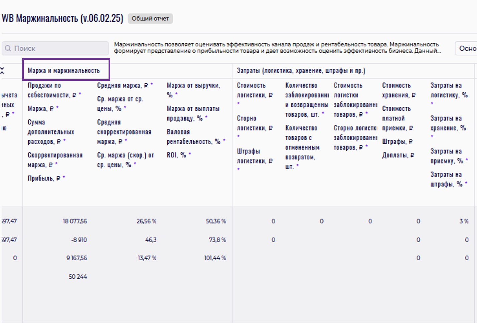477x323 pixels.
Task: Select the Маржа и маржинальность group header
Action: point(64,70)
